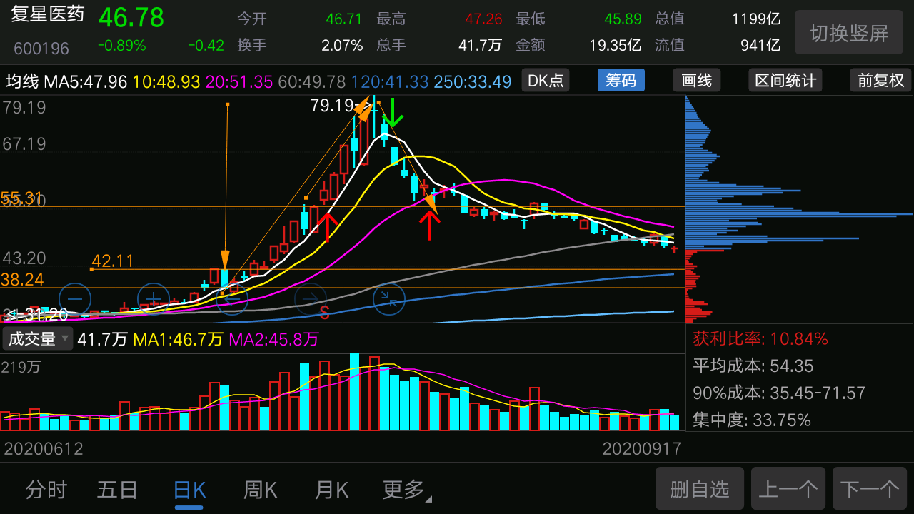Screen dimensions: 914x514
Task: Tap the volume MA2:45.8万 label
Action: [273, 339]
